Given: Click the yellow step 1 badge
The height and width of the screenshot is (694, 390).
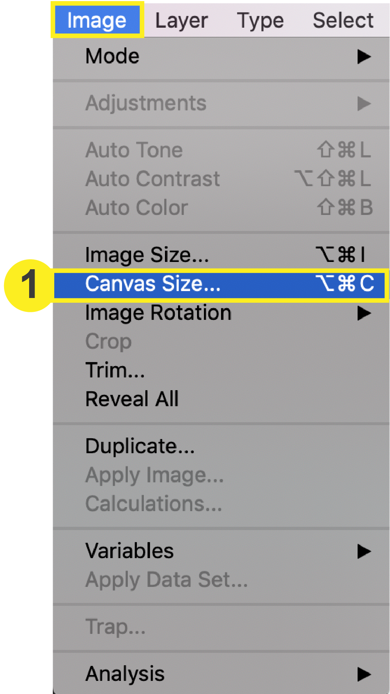Looking at the screenshot, I should pyautogui.click(x=29, y=285).
